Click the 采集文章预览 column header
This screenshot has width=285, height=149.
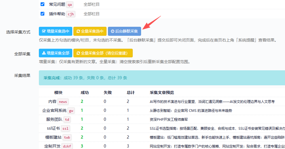click(162, 93)
